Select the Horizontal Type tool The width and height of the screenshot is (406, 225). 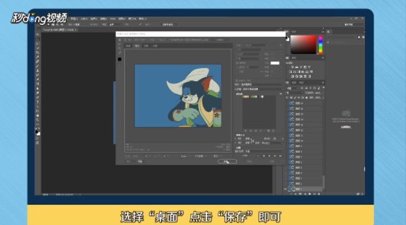tap(38, 102)
